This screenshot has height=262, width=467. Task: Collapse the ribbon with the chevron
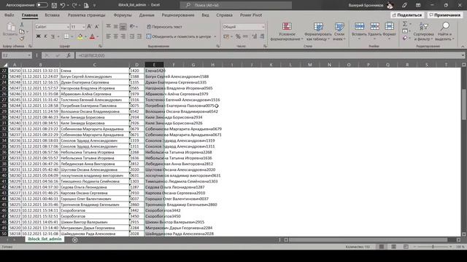463,47
